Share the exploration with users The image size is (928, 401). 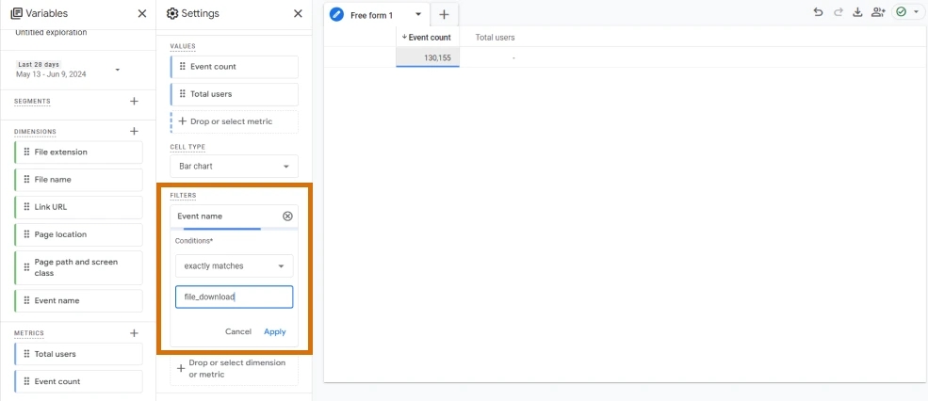point(878,12)
